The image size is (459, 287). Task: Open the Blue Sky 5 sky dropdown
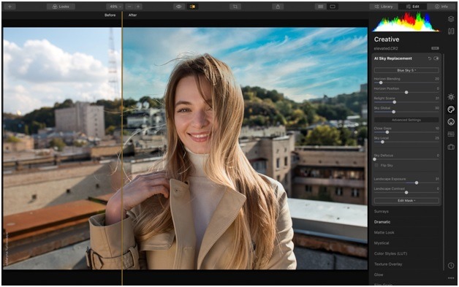(406, 70)
